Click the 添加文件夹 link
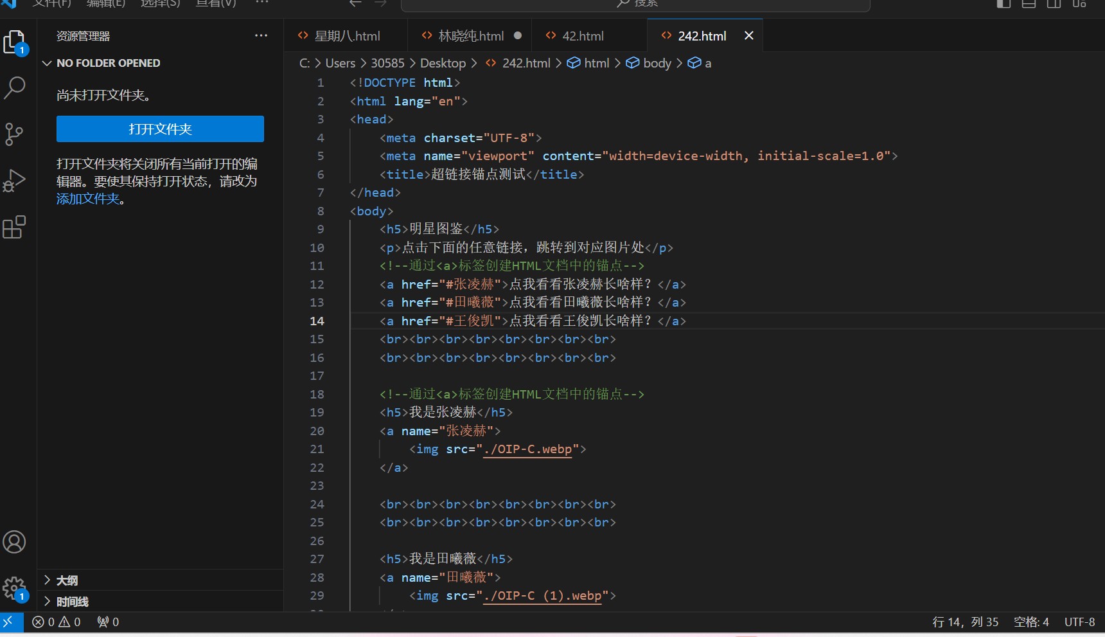The height and width of the screenshot is (637, 1105). (x=88, y=199)
